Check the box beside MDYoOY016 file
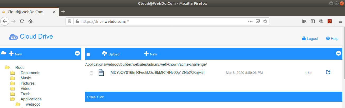 91,73
